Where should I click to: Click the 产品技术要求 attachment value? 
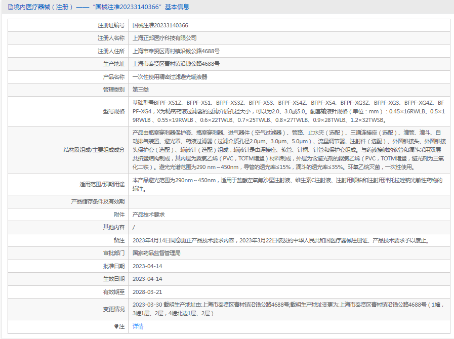click(148, 215)
